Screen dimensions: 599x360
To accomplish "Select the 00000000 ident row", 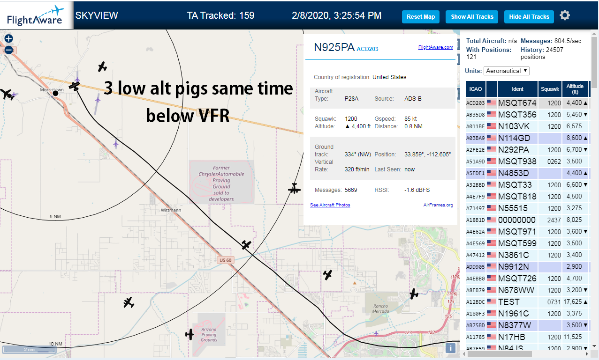I will click(x=527, y=220).
